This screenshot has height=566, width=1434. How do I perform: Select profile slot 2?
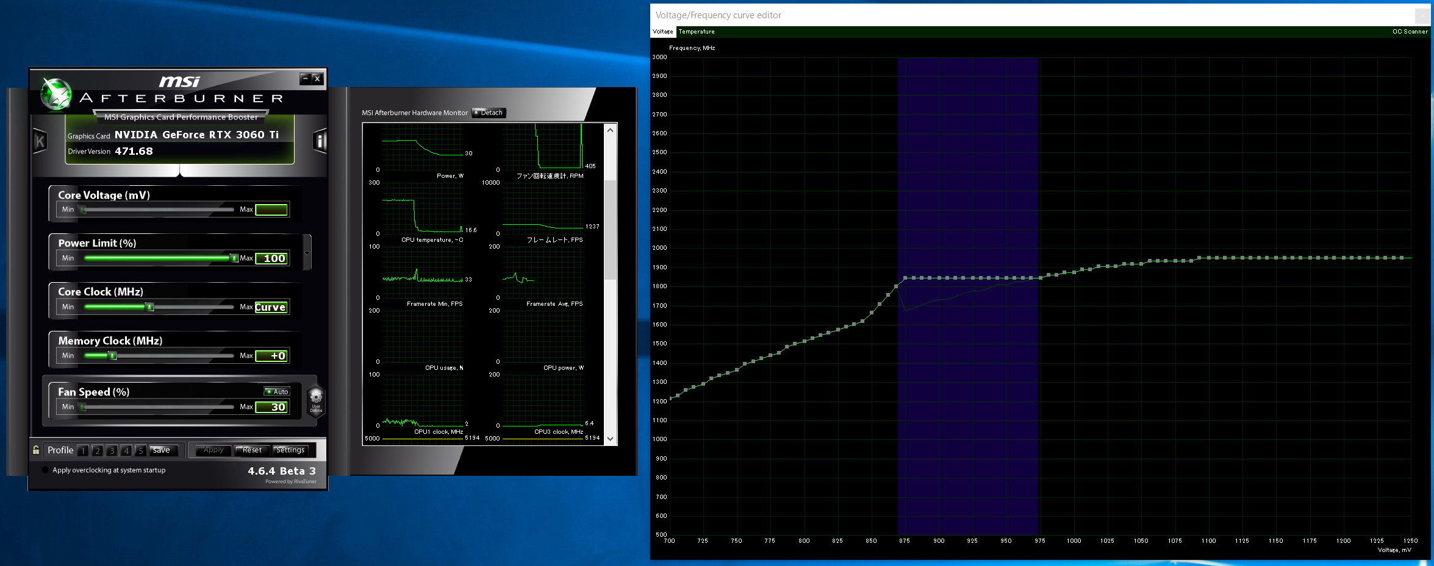pyautogui.click(x=98, y=451)
